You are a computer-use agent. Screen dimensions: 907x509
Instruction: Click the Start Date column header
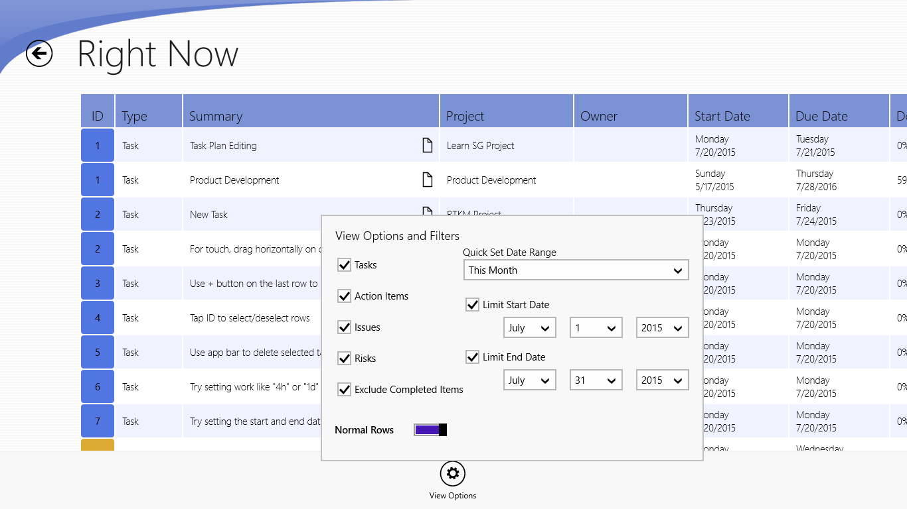(x=738, y=111)
